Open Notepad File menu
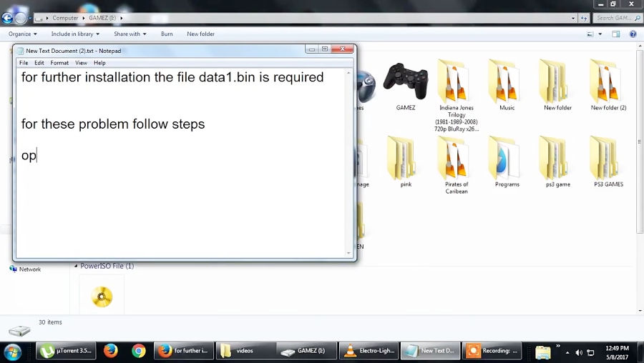The image size is (644, 363). 24,63
